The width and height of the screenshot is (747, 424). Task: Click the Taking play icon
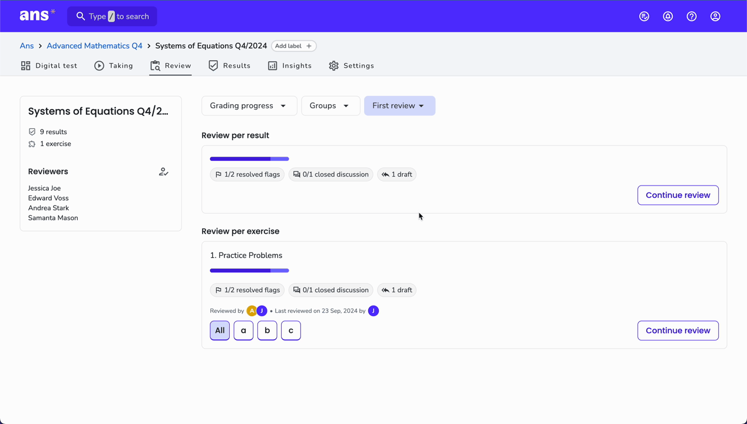pyautogui.click(x=99, y=66)
